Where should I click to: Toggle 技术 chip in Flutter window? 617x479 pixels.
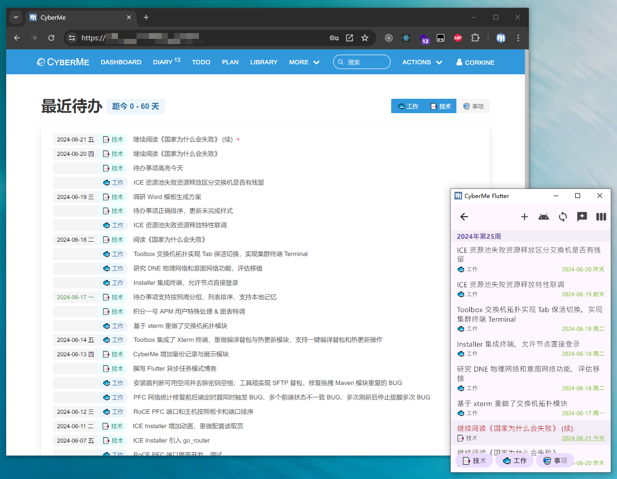pos(474,461)
